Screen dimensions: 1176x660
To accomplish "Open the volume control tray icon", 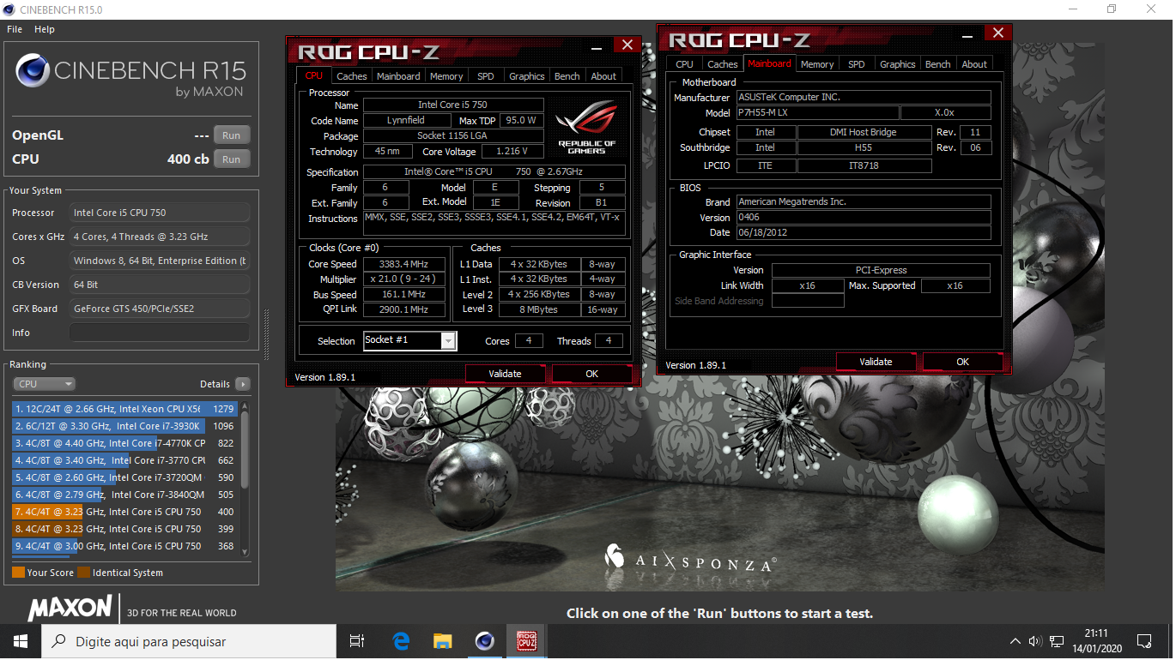I will point(1035,641).
